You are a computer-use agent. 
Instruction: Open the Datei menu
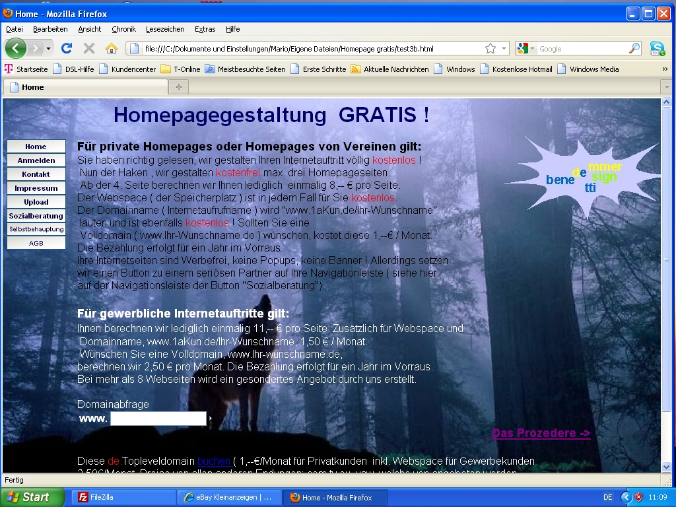click(x=15, y=29)
